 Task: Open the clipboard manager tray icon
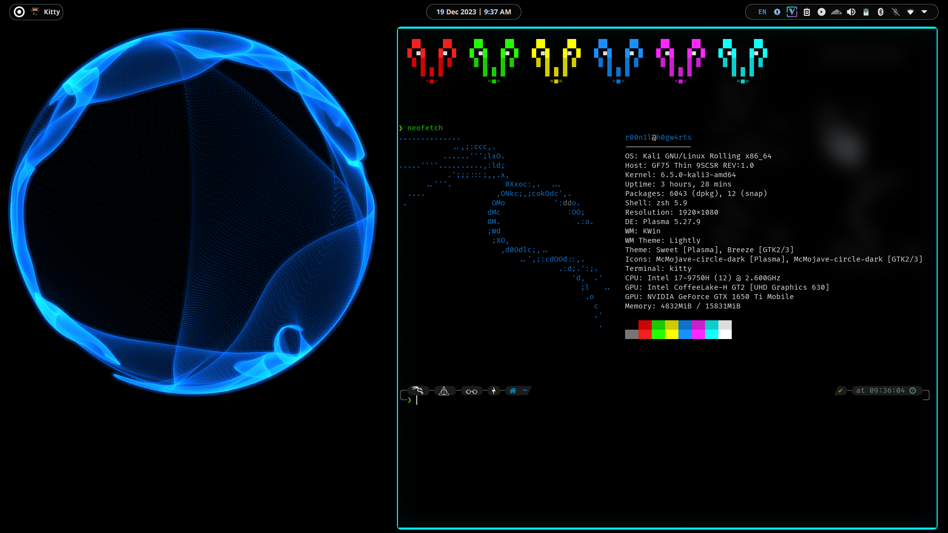(806, 12)
